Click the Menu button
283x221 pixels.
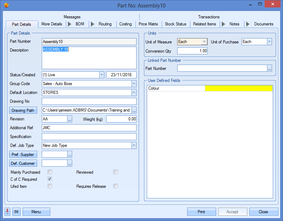tap(36, 212)
